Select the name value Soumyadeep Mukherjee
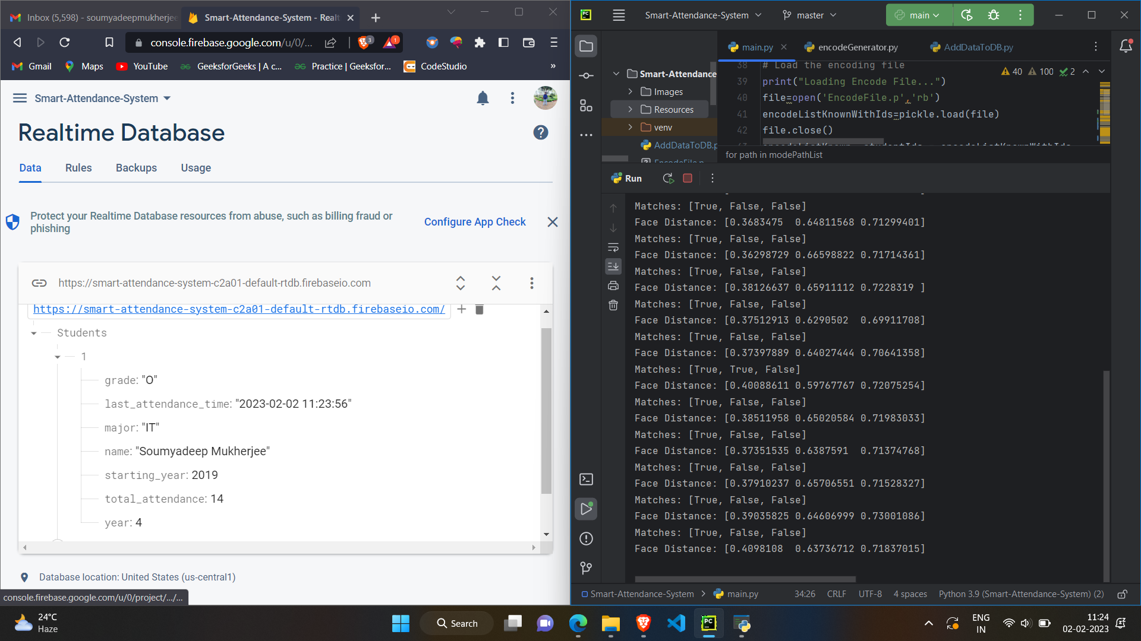1141x641 pixels. (203, 452)
